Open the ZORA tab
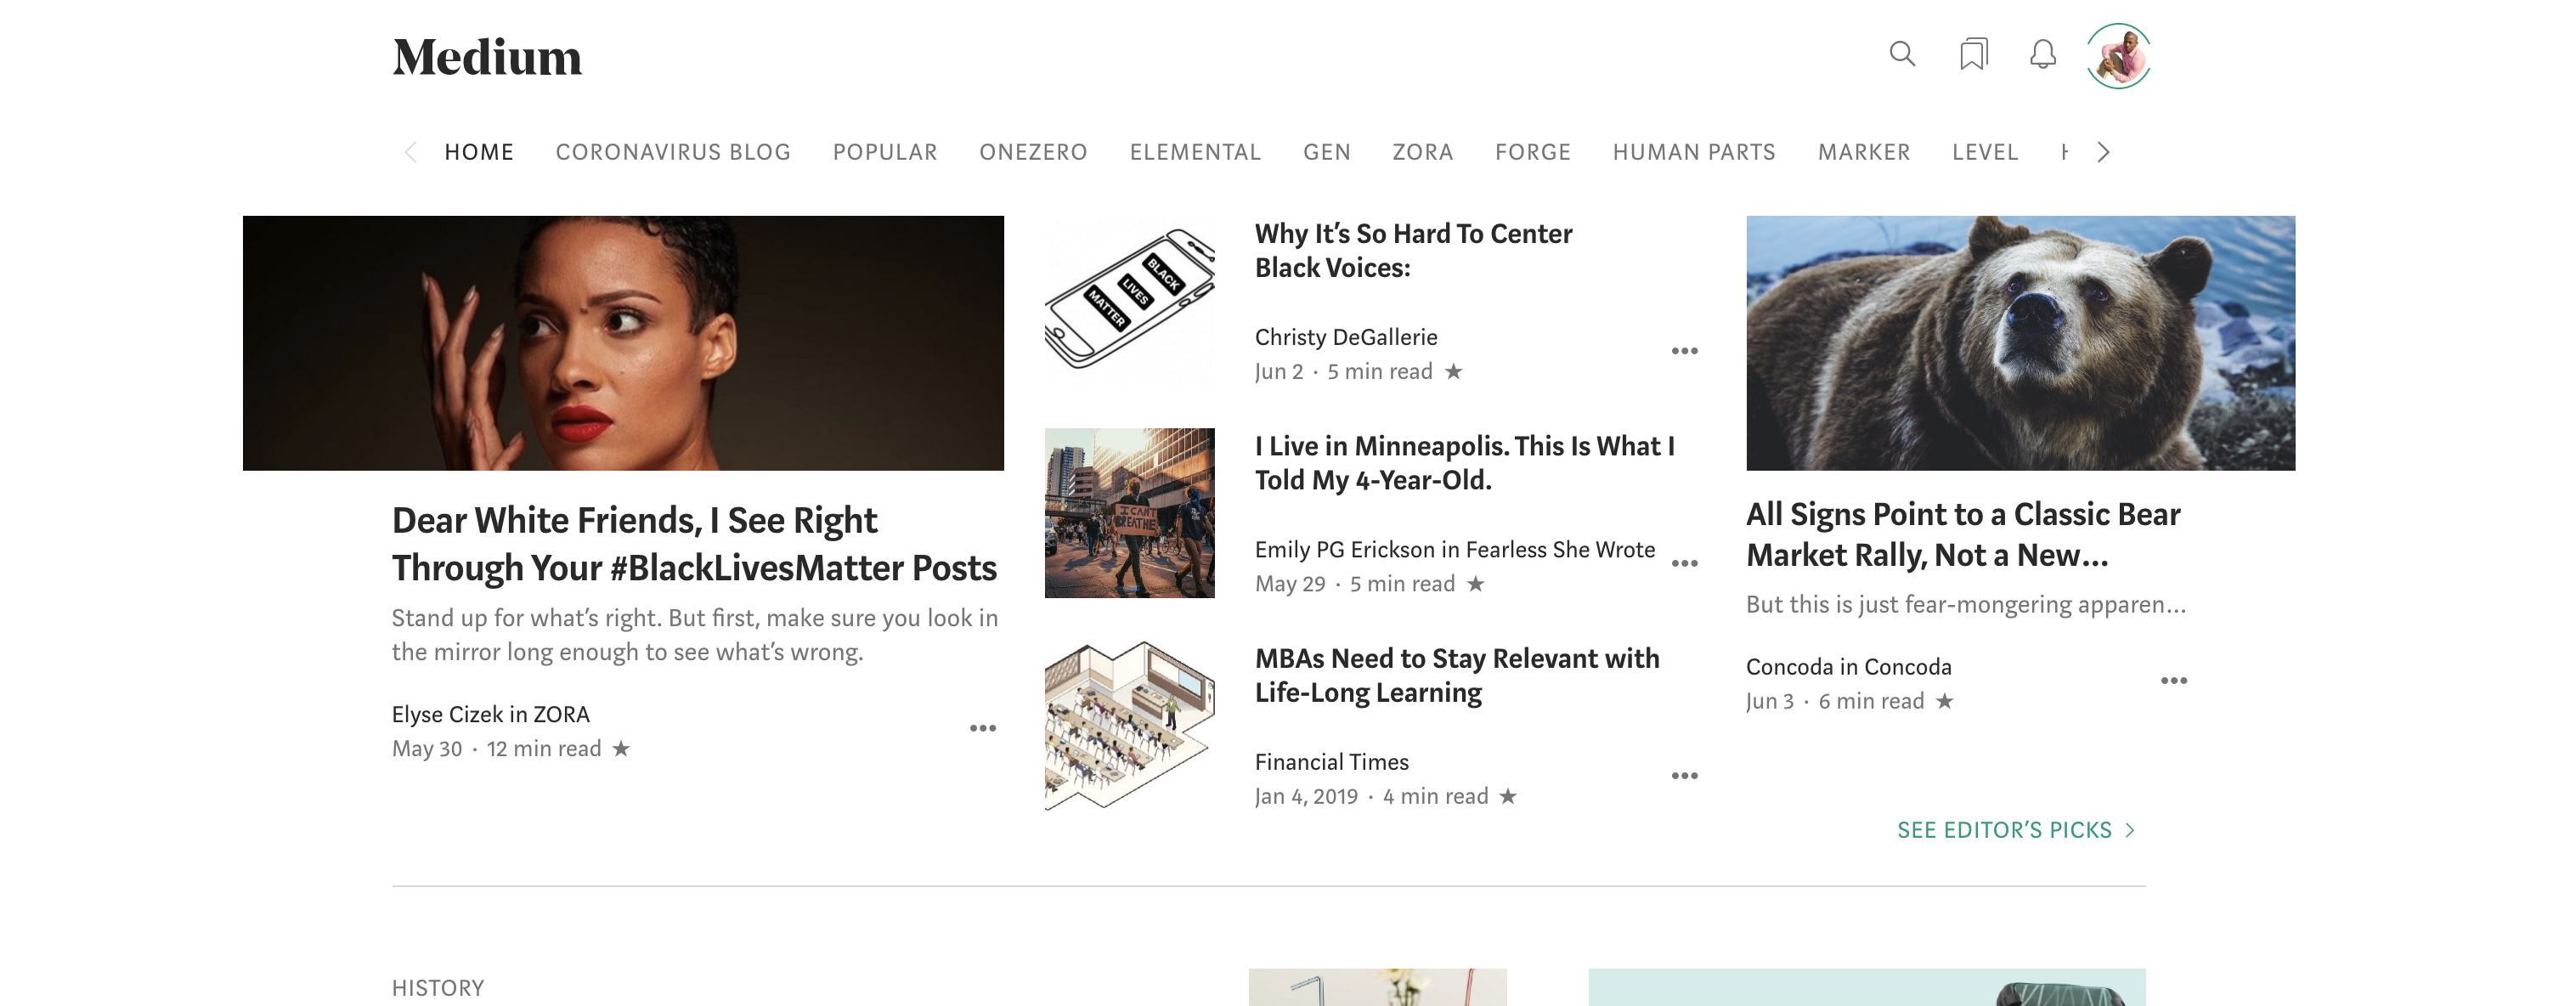The image size is (2576, 1006). (1423, 152)
